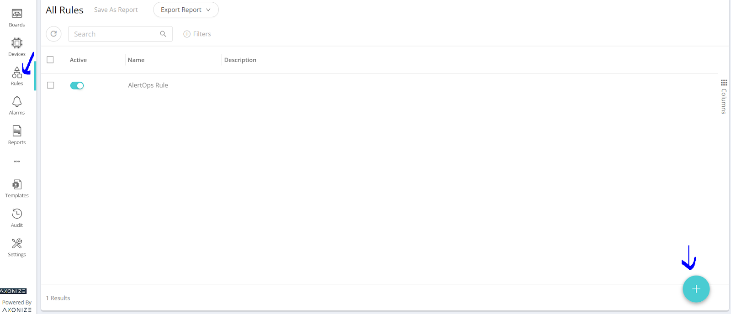Click the search magnifier icon
Image resolution: width=731 pixels, height=314 pixels.
163,34
